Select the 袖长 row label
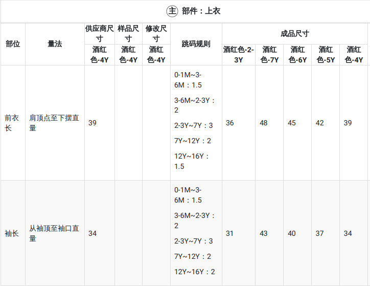This screenshot has height=286, width=370. (12, 233)
